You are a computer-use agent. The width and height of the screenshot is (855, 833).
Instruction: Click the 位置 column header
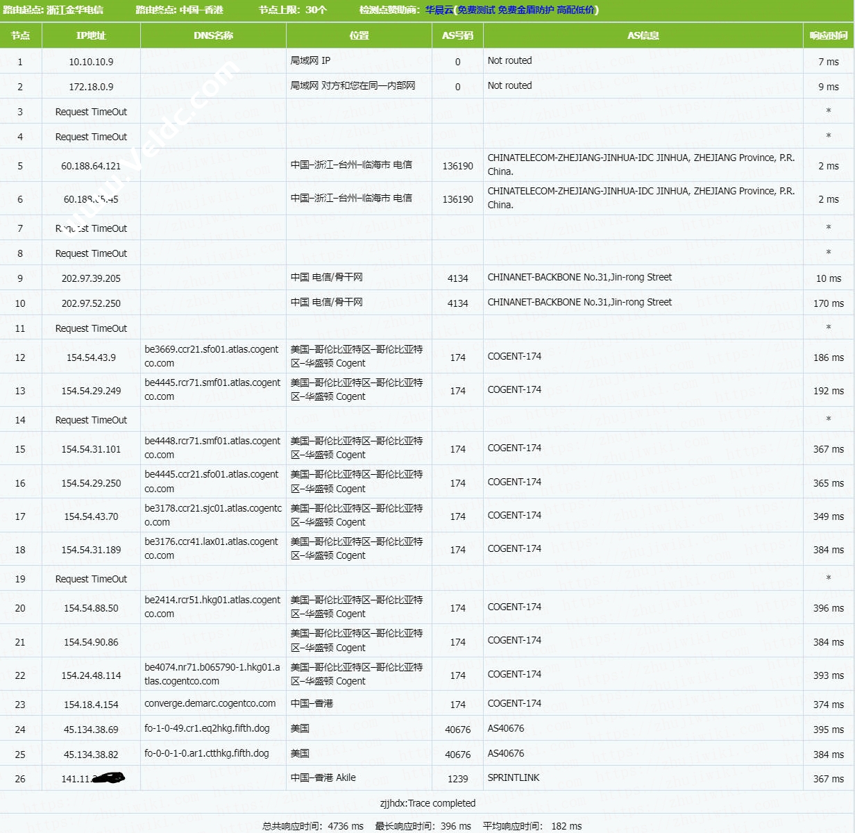coord(359,35)
